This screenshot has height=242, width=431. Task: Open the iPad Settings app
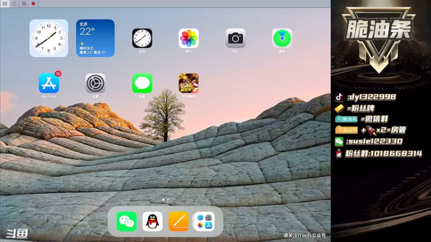pyautogui.click(x=95, y=83)
